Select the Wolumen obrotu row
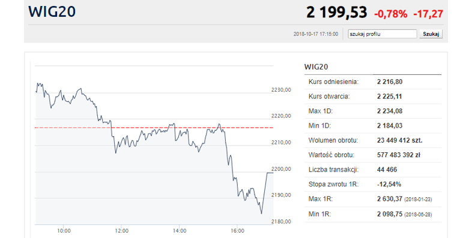The image size is (472, 238). pos(373,140)
